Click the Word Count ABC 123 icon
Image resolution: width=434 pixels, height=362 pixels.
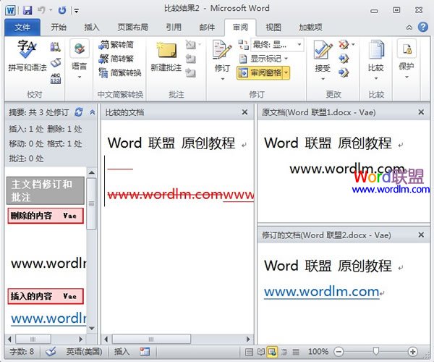coord(56,78)
